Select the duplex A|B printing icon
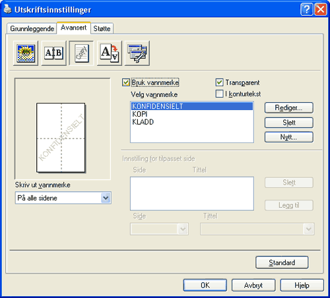 [54, 53]
